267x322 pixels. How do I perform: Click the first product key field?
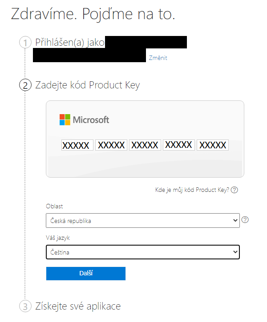click(x=77, y=145)
